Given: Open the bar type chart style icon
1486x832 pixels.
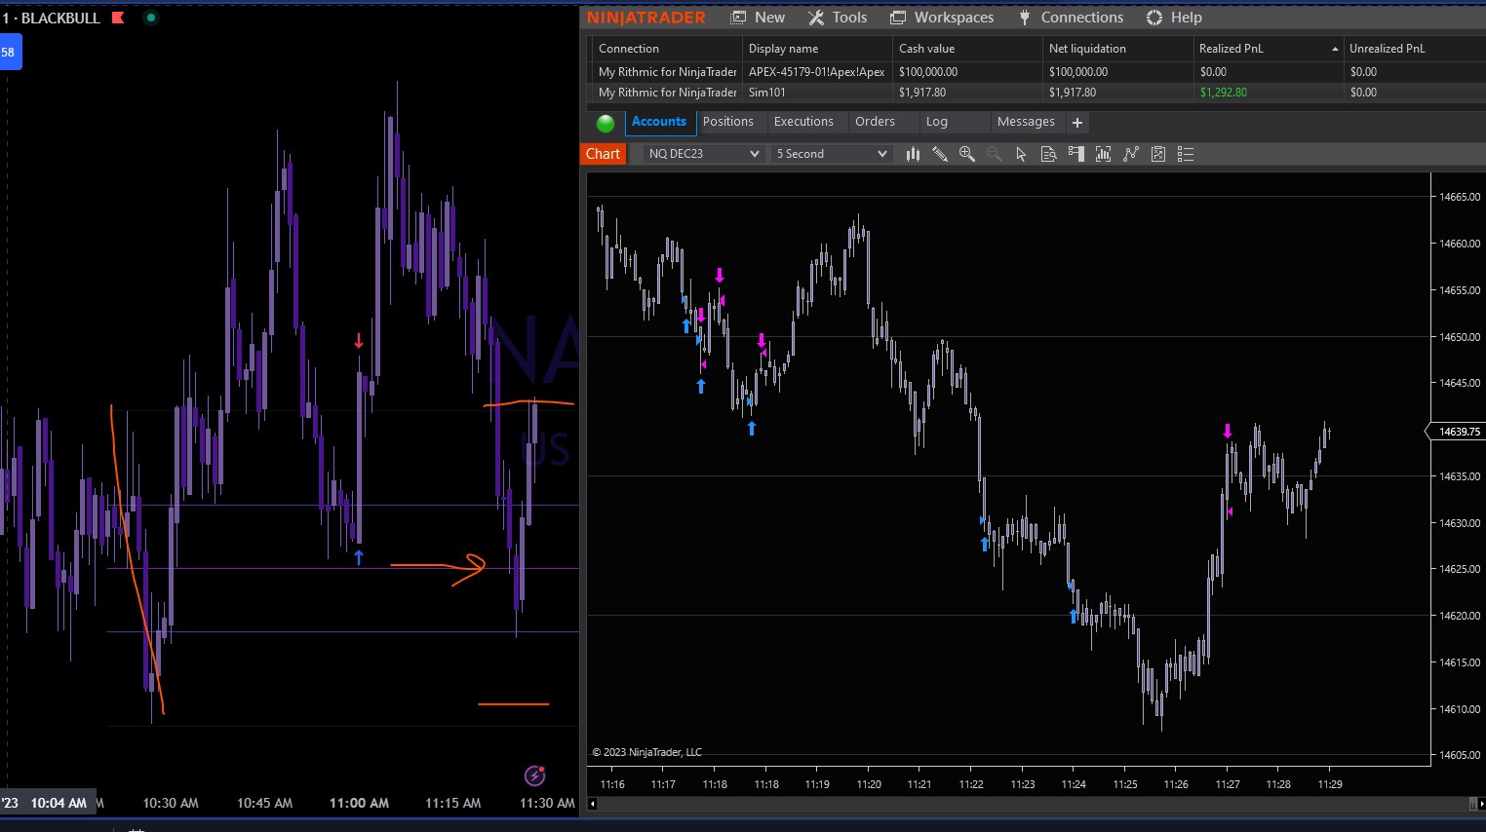Looking at the screenshot, I should coord(913,154).
